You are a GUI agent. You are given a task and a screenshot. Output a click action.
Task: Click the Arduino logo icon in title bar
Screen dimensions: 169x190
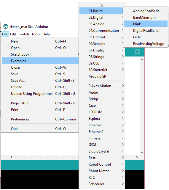pos(6,26)
